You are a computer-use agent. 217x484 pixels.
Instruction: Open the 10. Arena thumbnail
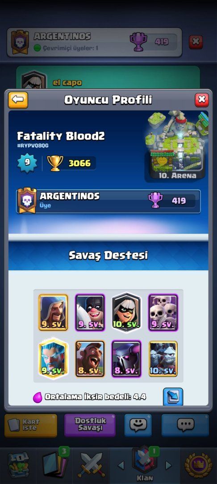point(176,146)
